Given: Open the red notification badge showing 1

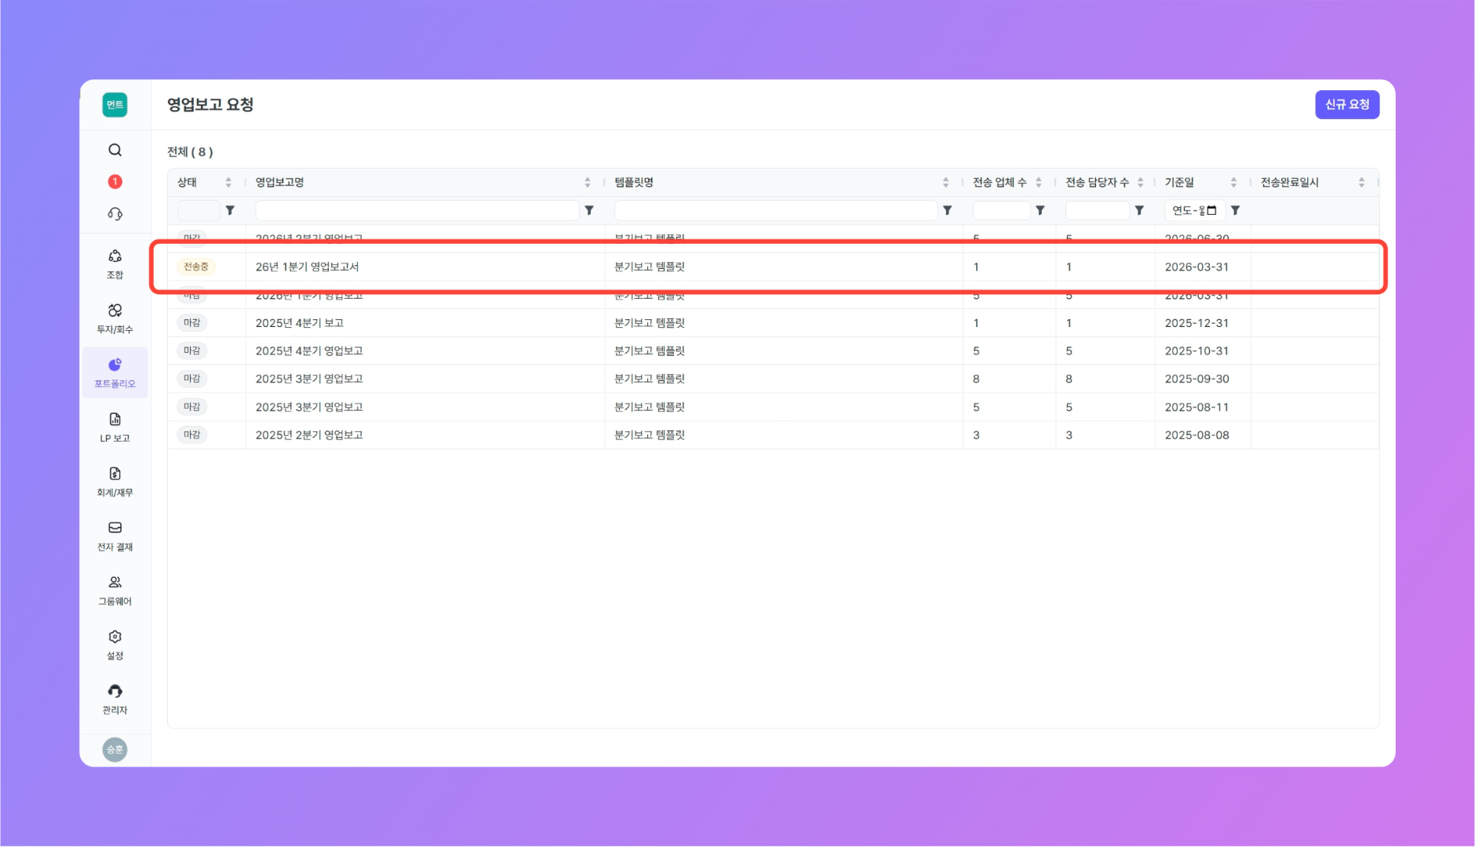Looking at the screenshot, I should click(115, 182).
